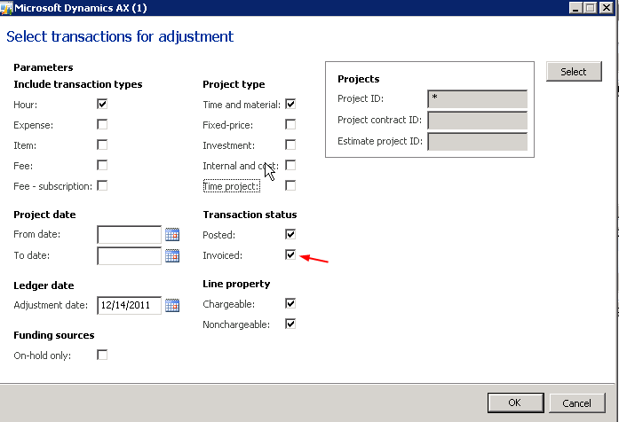619x422 pixels.
Task: Check the Item transaction type
Action: [102, 145]
